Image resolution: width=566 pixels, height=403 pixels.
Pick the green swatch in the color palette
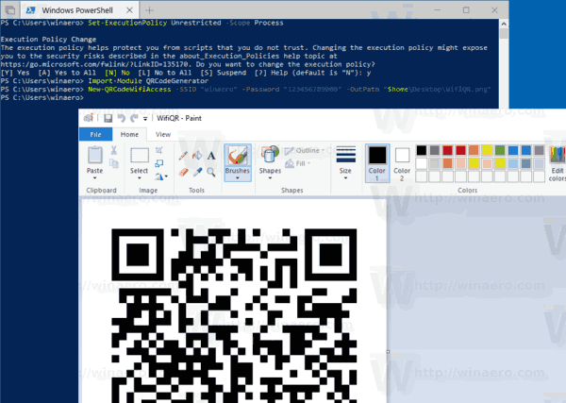pyautogui.click(x=500, y=150)
